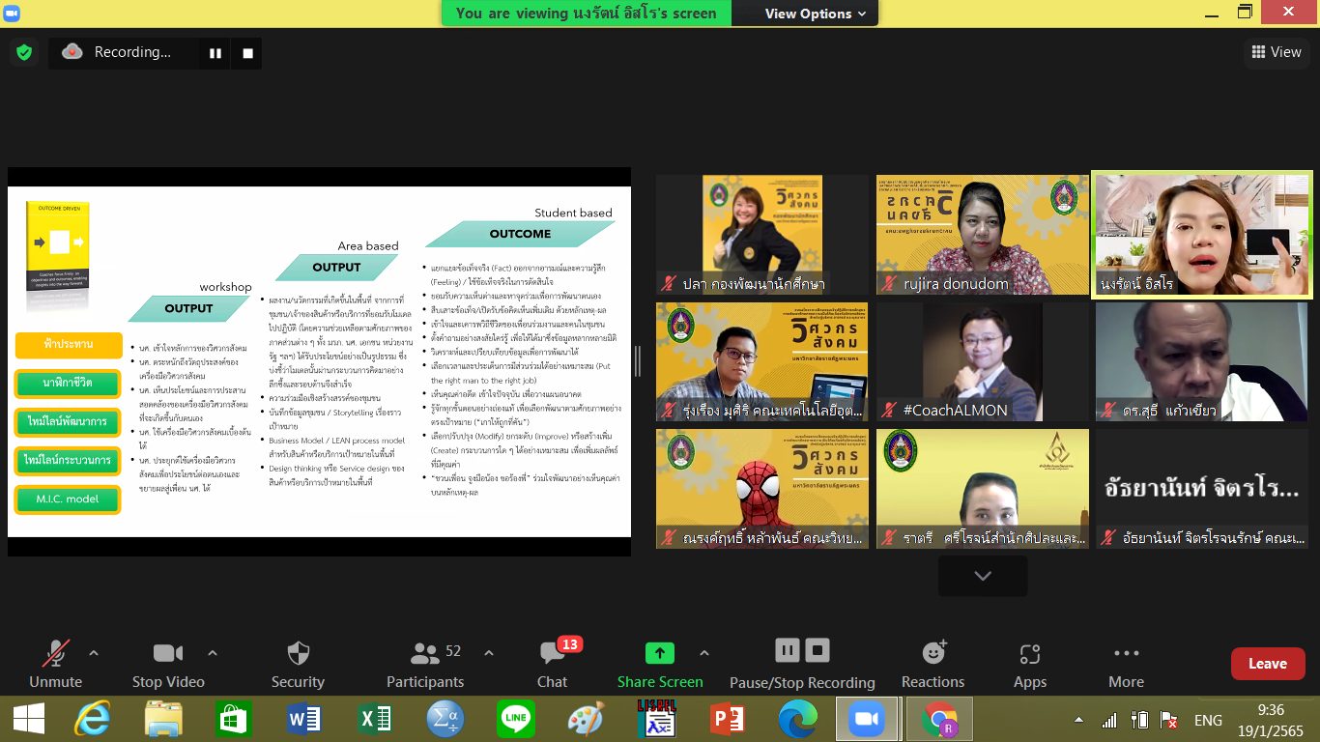
Task: Click ENG language indicator in tray
Action: 1208,721
